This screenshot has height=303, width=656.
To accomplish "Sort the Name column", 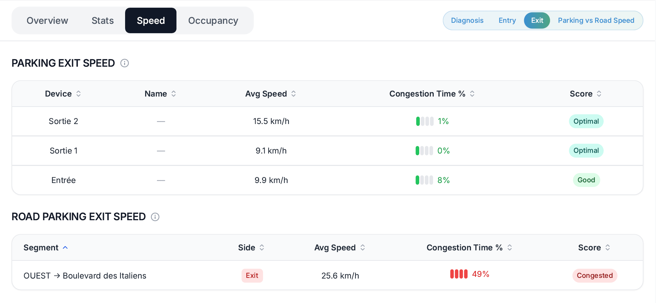I will tap(174, 94).
